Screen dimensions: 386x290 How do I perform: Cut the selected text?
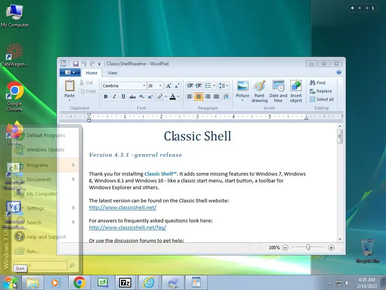(86, 83)
